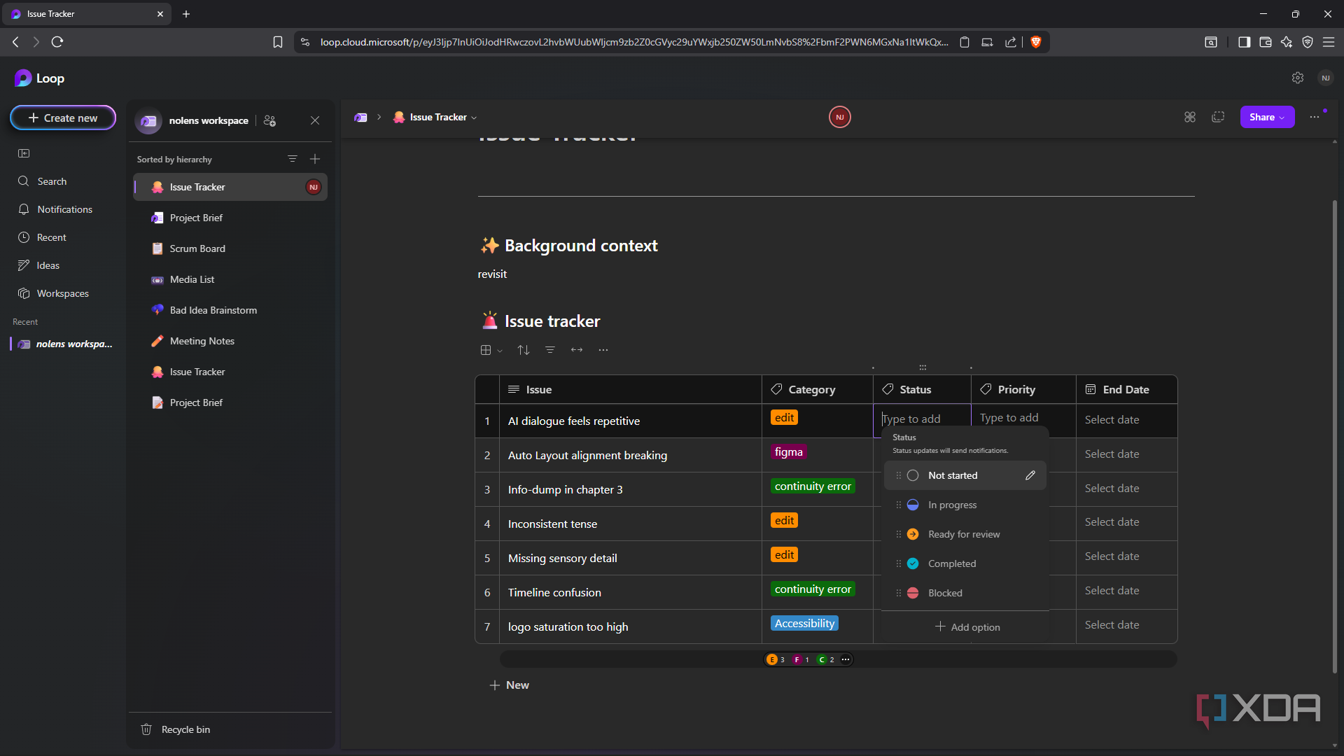1344x756 pixels.
Task: Edit the Not started option pencil
Action: 1030,475
